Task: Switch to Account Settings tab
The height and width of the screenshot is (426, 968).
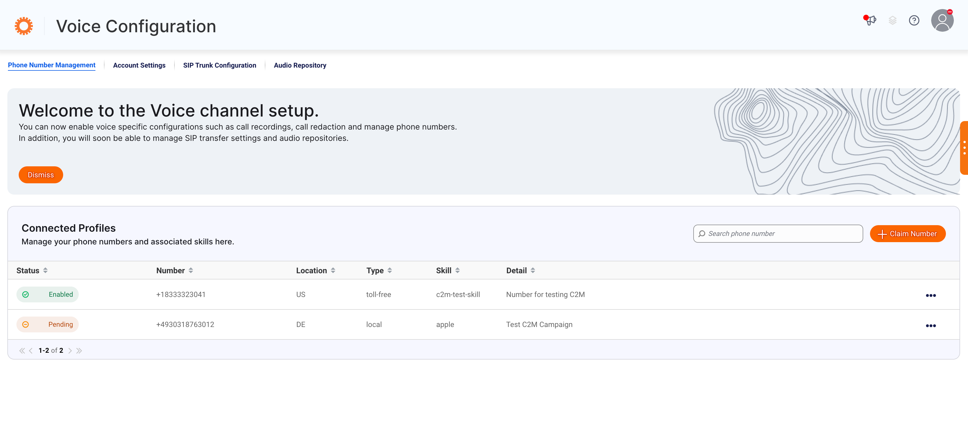Action: [139, 65]
